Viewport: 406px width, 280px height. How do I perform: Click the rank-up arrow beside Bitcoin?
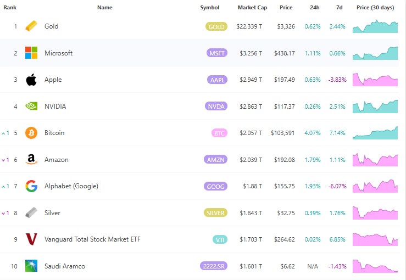point(3,133)
